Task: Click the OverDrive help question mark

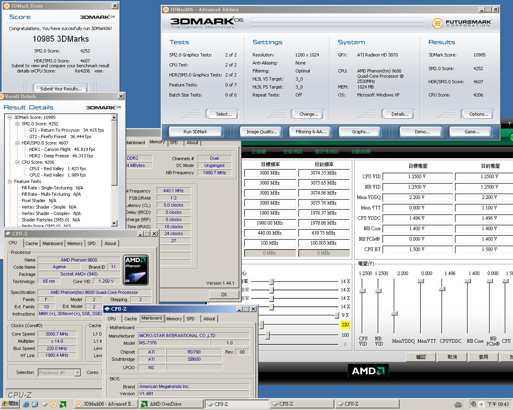Action: coord(509,124)
